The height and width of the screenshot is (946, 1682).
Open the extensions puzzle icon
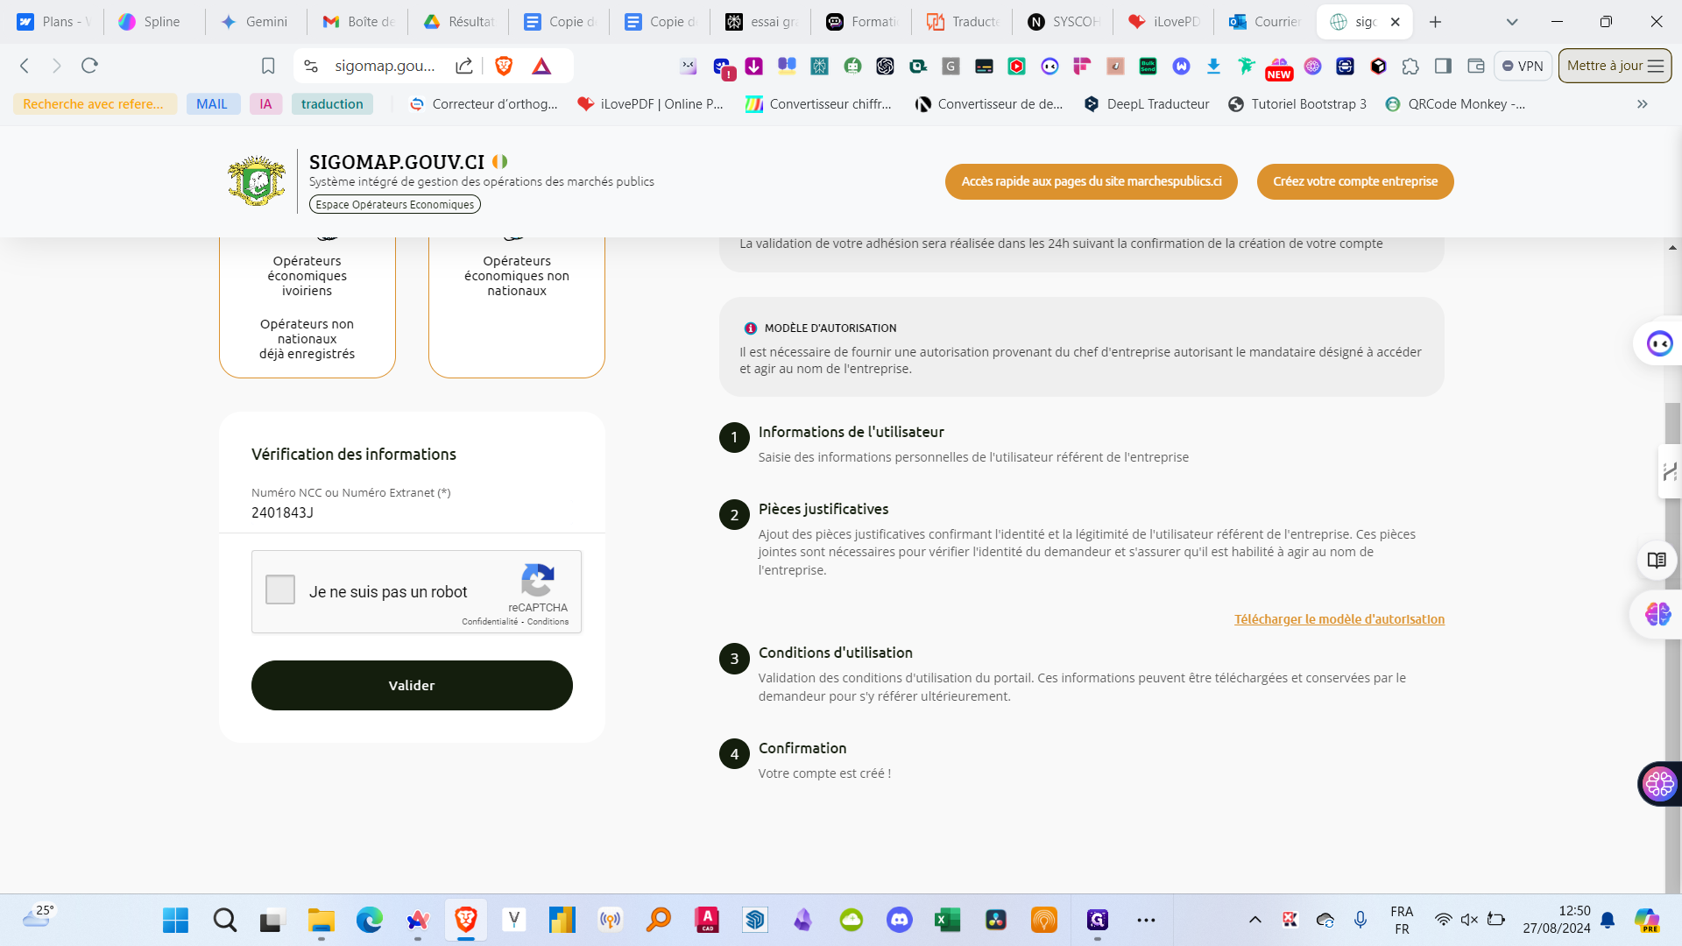(x=1410, y=66)
